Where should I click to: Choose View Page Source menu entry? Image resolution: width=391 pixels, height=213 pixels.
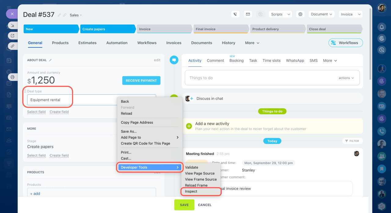(x=200, y=173)
